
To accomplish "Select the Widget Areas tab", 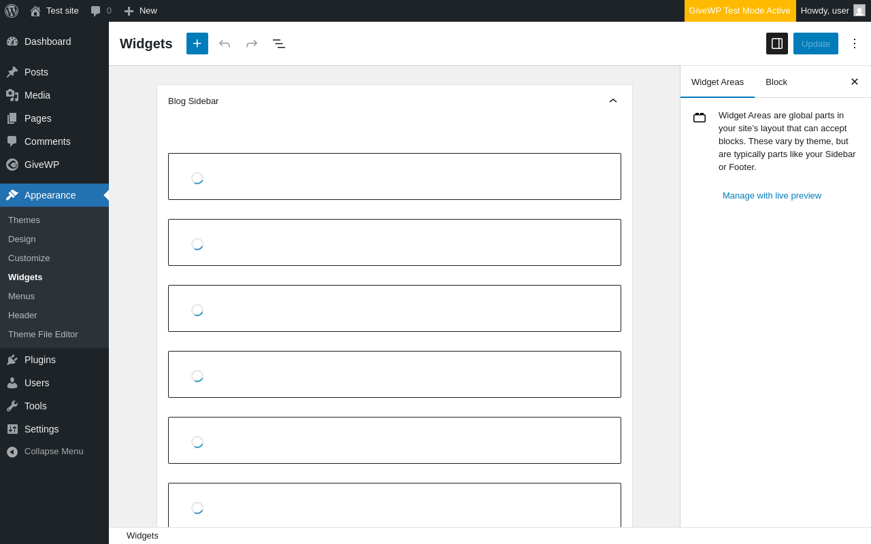I will pos(717,82).
